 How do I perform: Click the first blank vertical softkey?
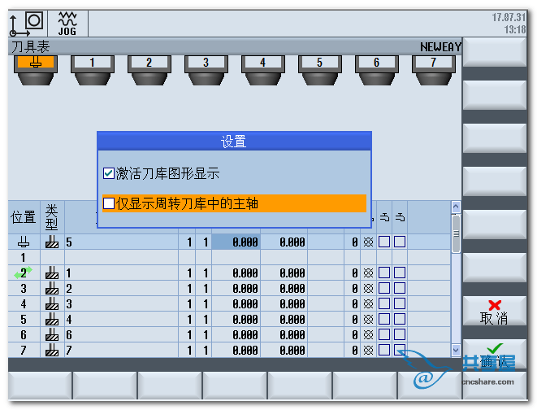click(495, 52)
